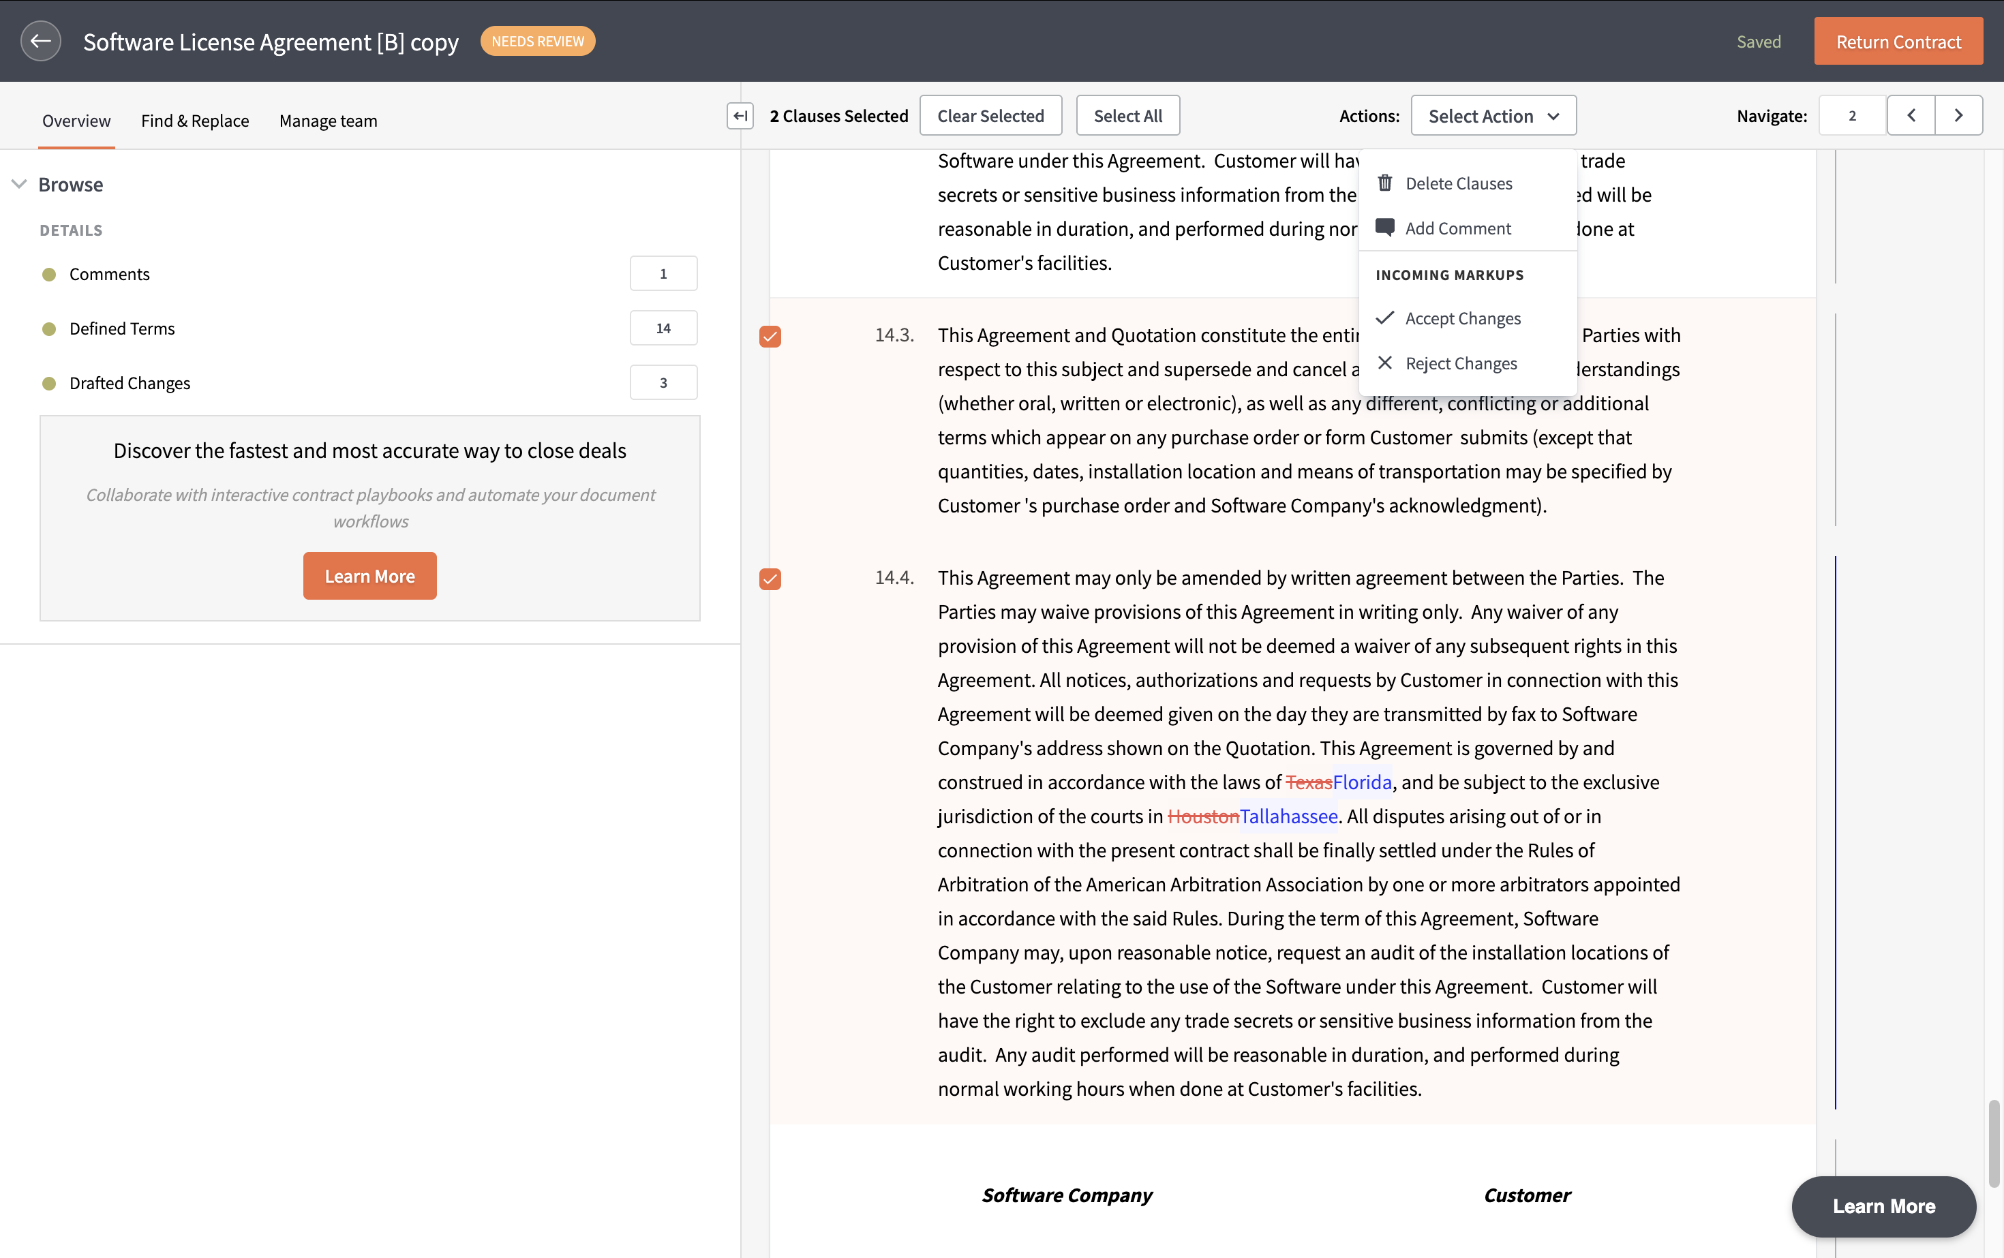
Task: Click the clause number 14.3.
Action: [894, 335]
